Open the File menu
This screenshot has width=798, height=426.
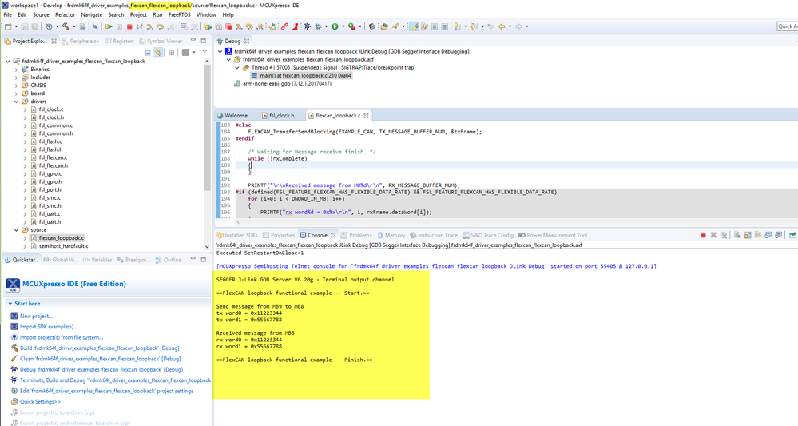8,14
